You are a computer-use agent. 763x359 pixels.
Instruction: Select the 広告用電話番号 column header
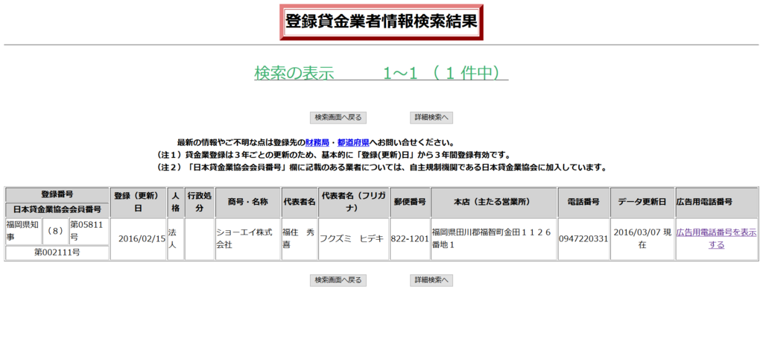coord(716,203)
